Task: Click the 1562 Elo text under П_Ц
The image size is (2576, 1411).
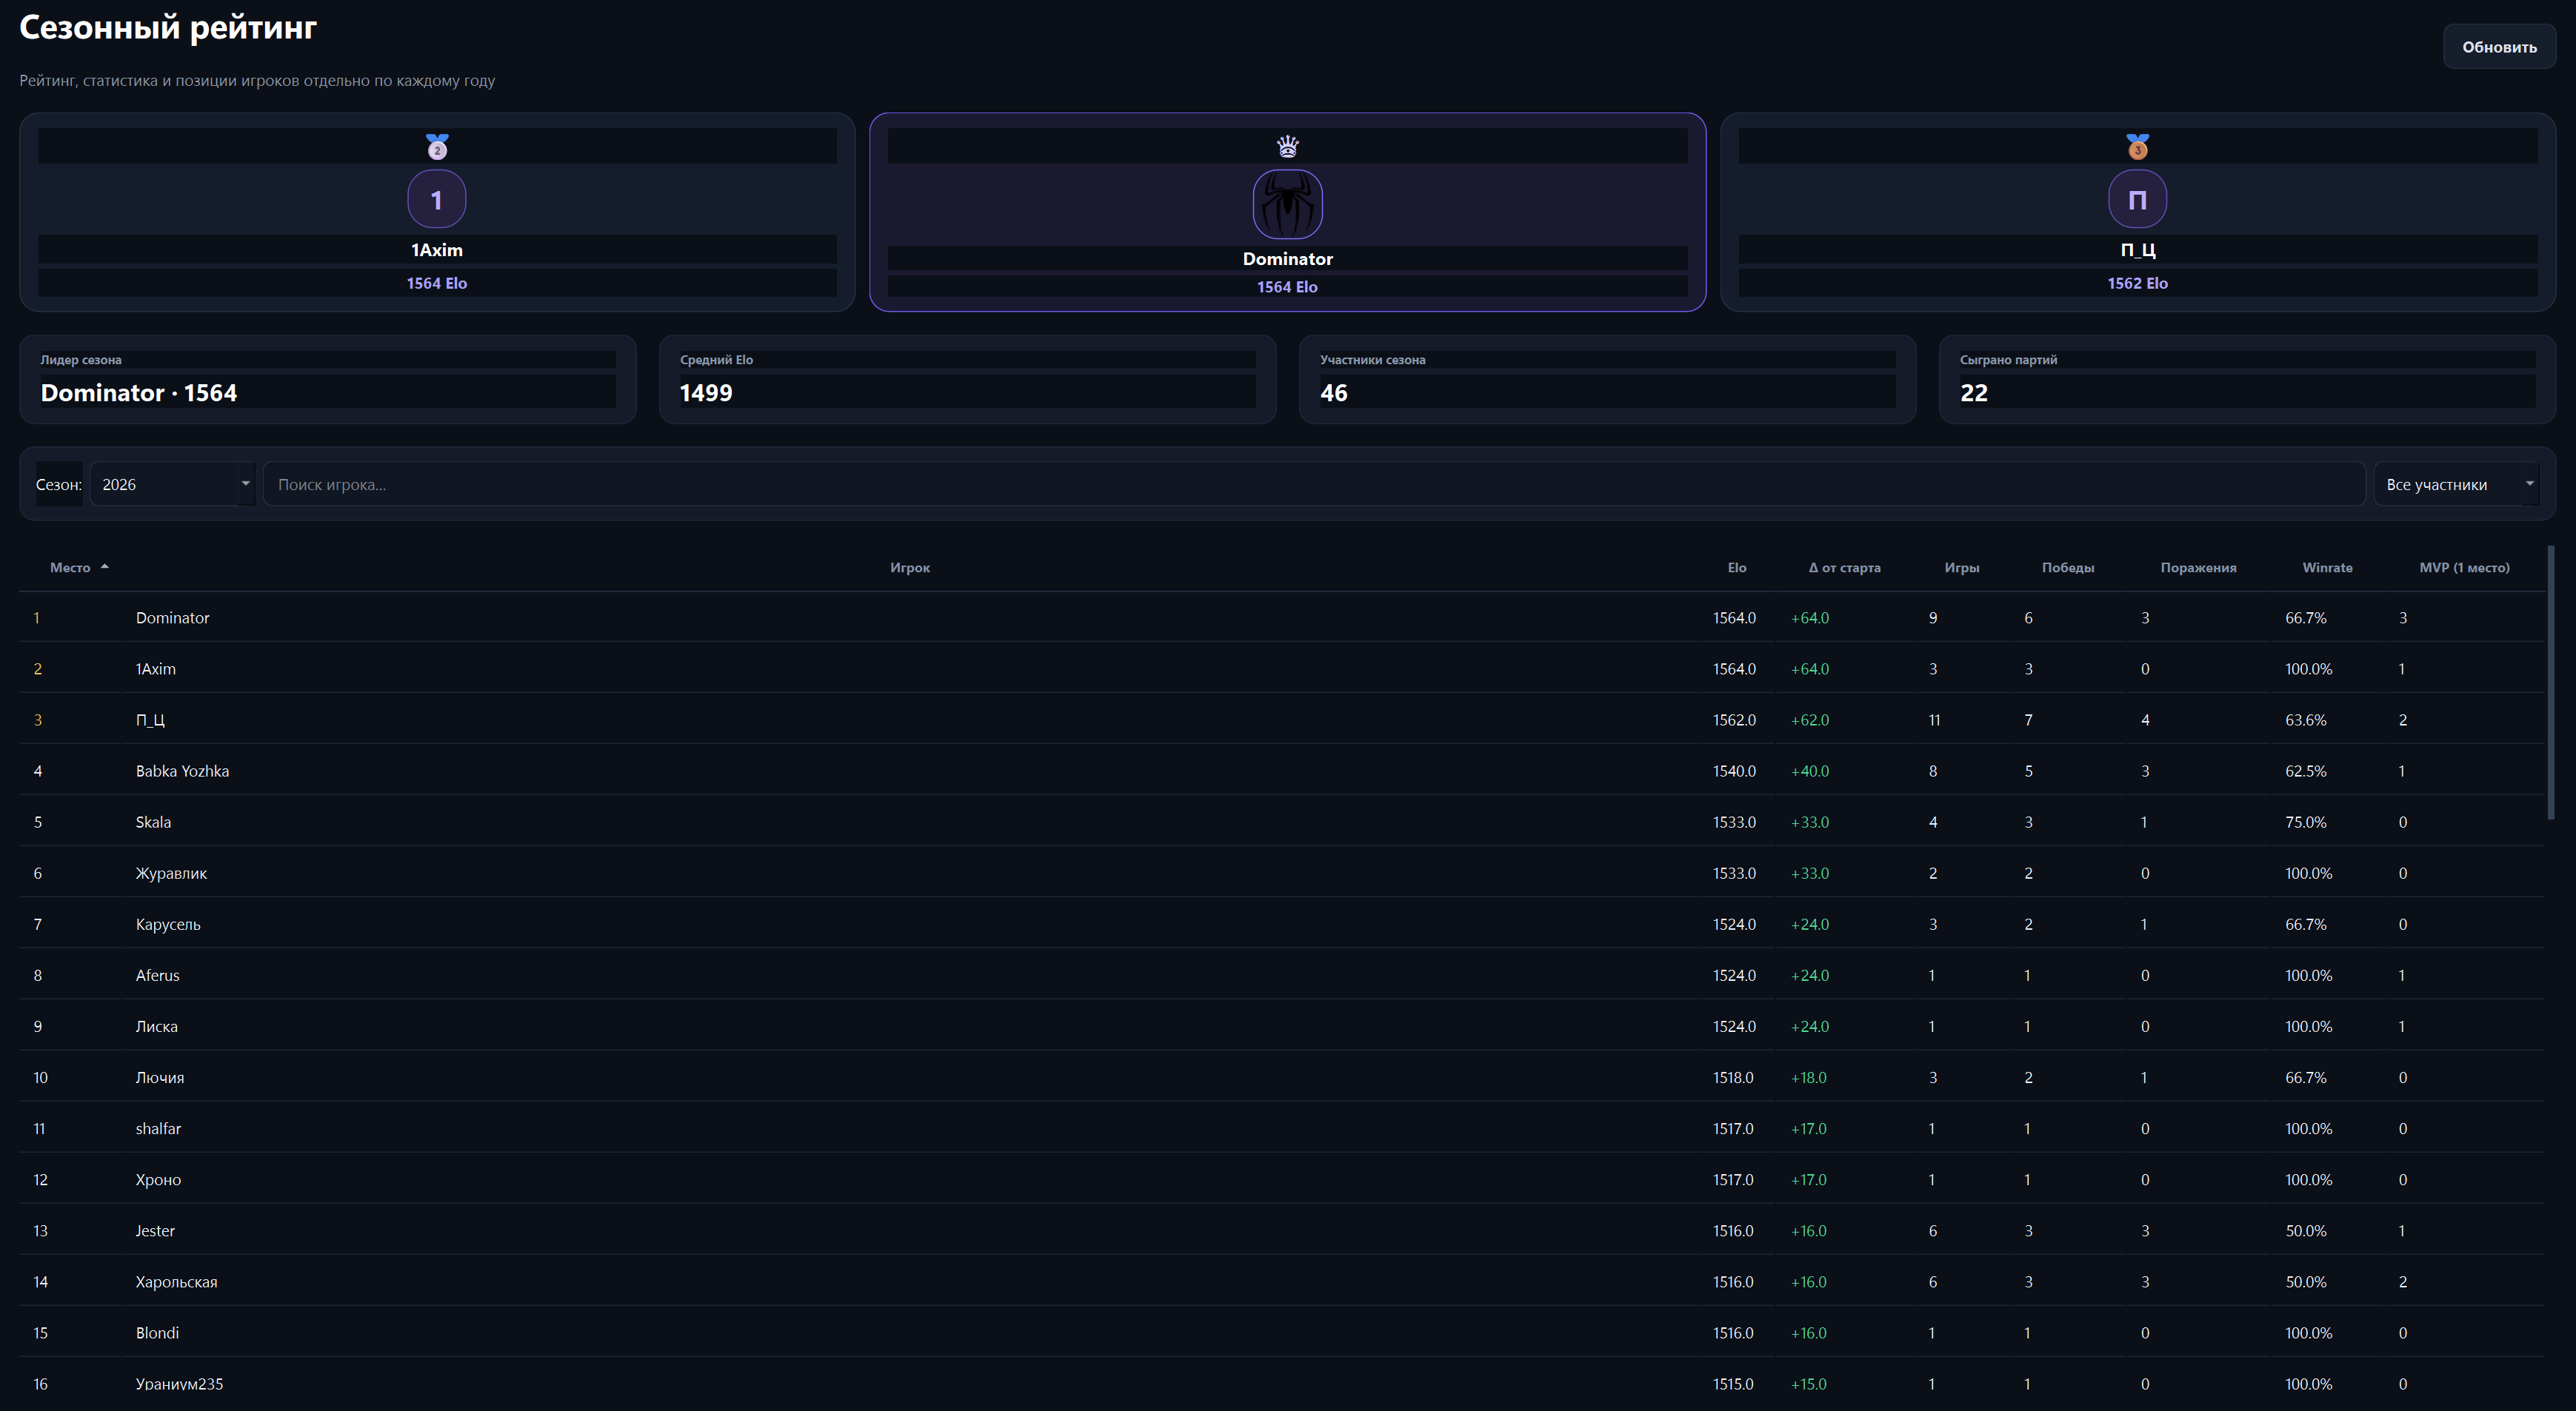Action: [2137, 283]
